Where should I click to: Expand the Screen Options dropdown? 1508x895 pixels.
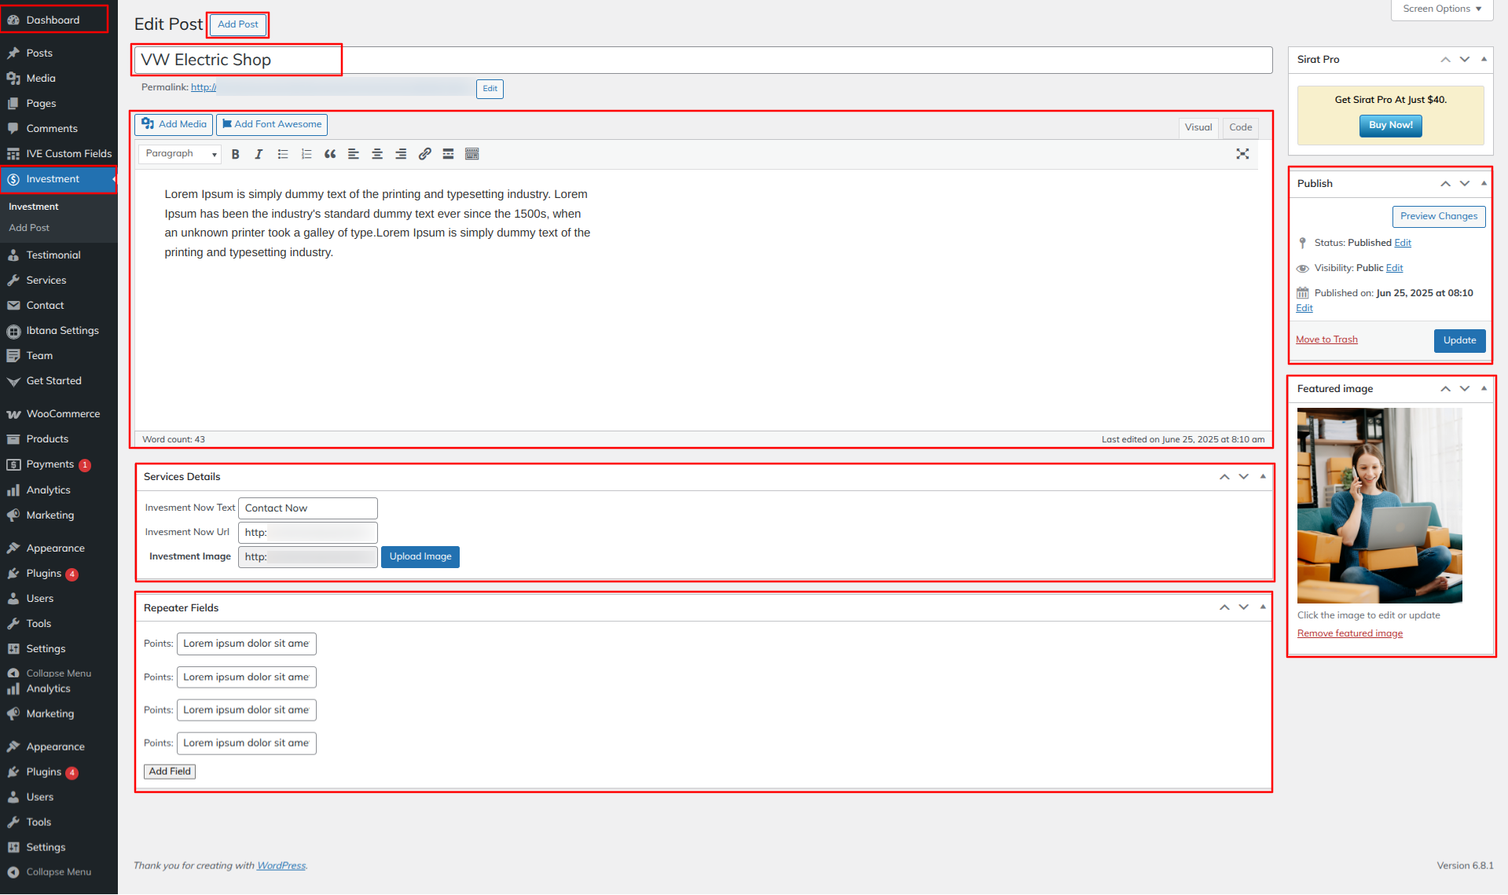[1441, 9]
